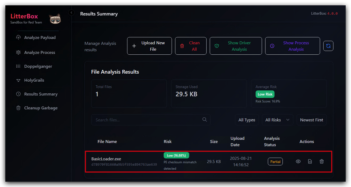Click the Partial analysis status badge
351x187 pixels.
[x=275, y=161]
